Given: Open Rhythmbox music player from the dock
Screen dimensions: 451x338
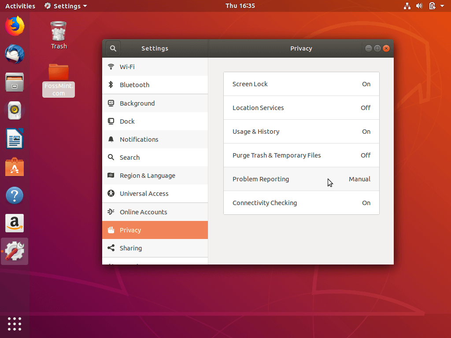Looking at the screenshot, I should point(15,110).
